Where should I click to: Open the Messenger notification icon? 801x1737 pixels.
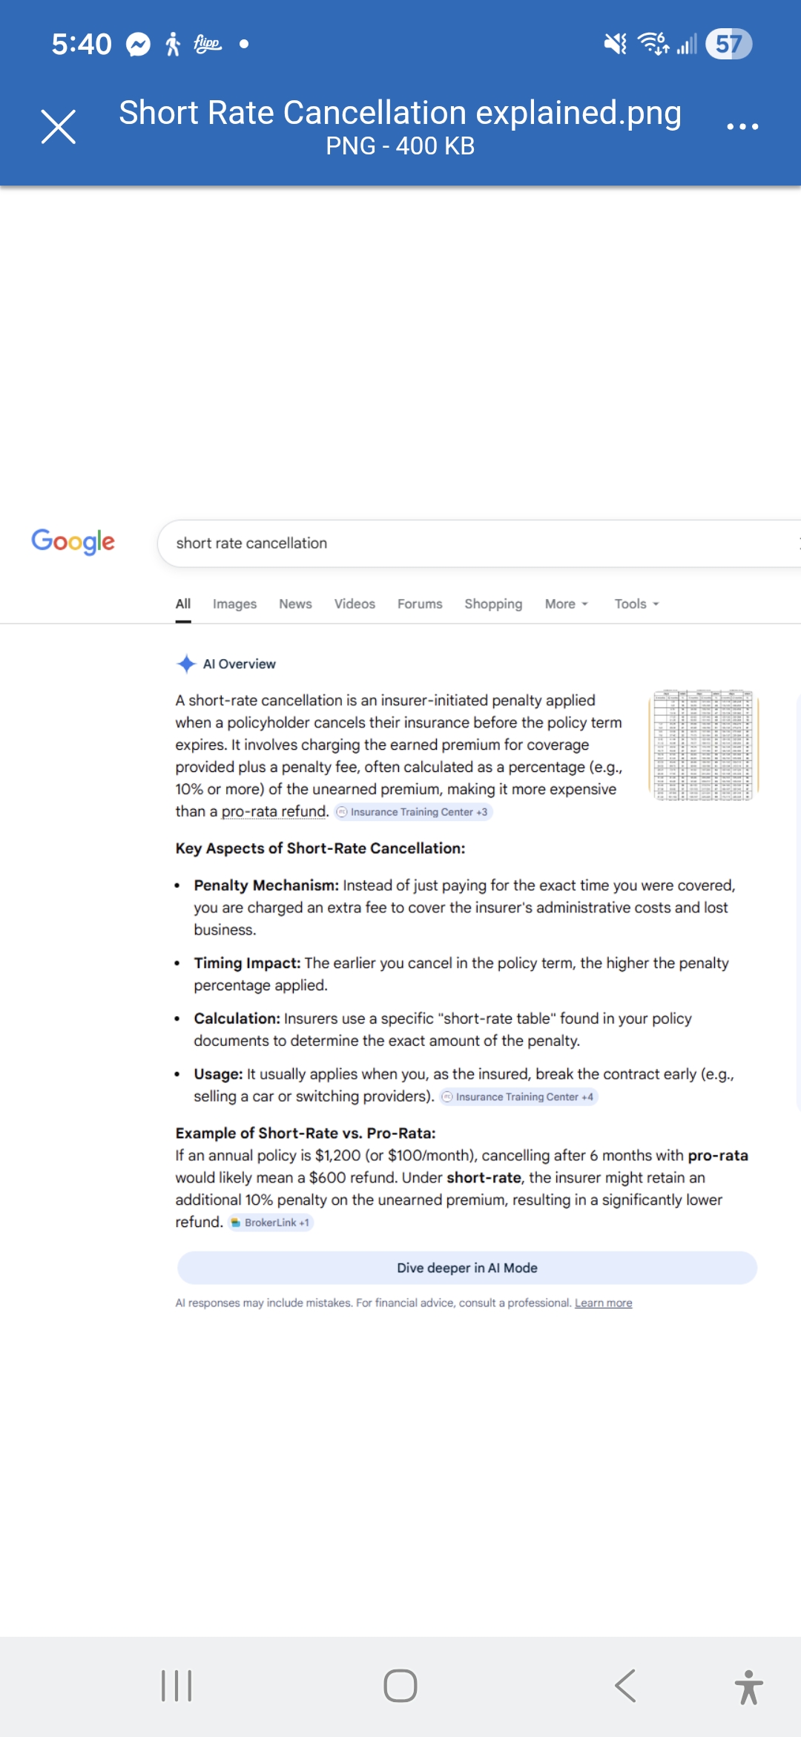click(138, 45)
